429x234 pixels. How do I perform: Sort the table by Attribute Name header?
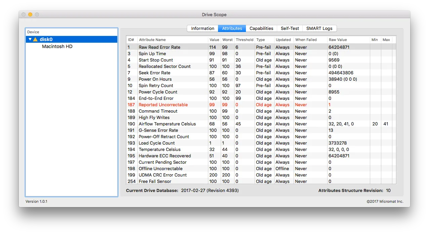coord(152,39)
